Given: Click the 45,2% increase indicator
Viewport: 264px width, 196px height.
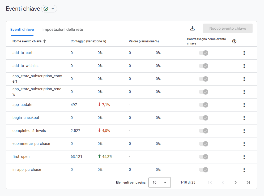Looking at the screenshot, I should click(x=105, y=157).
